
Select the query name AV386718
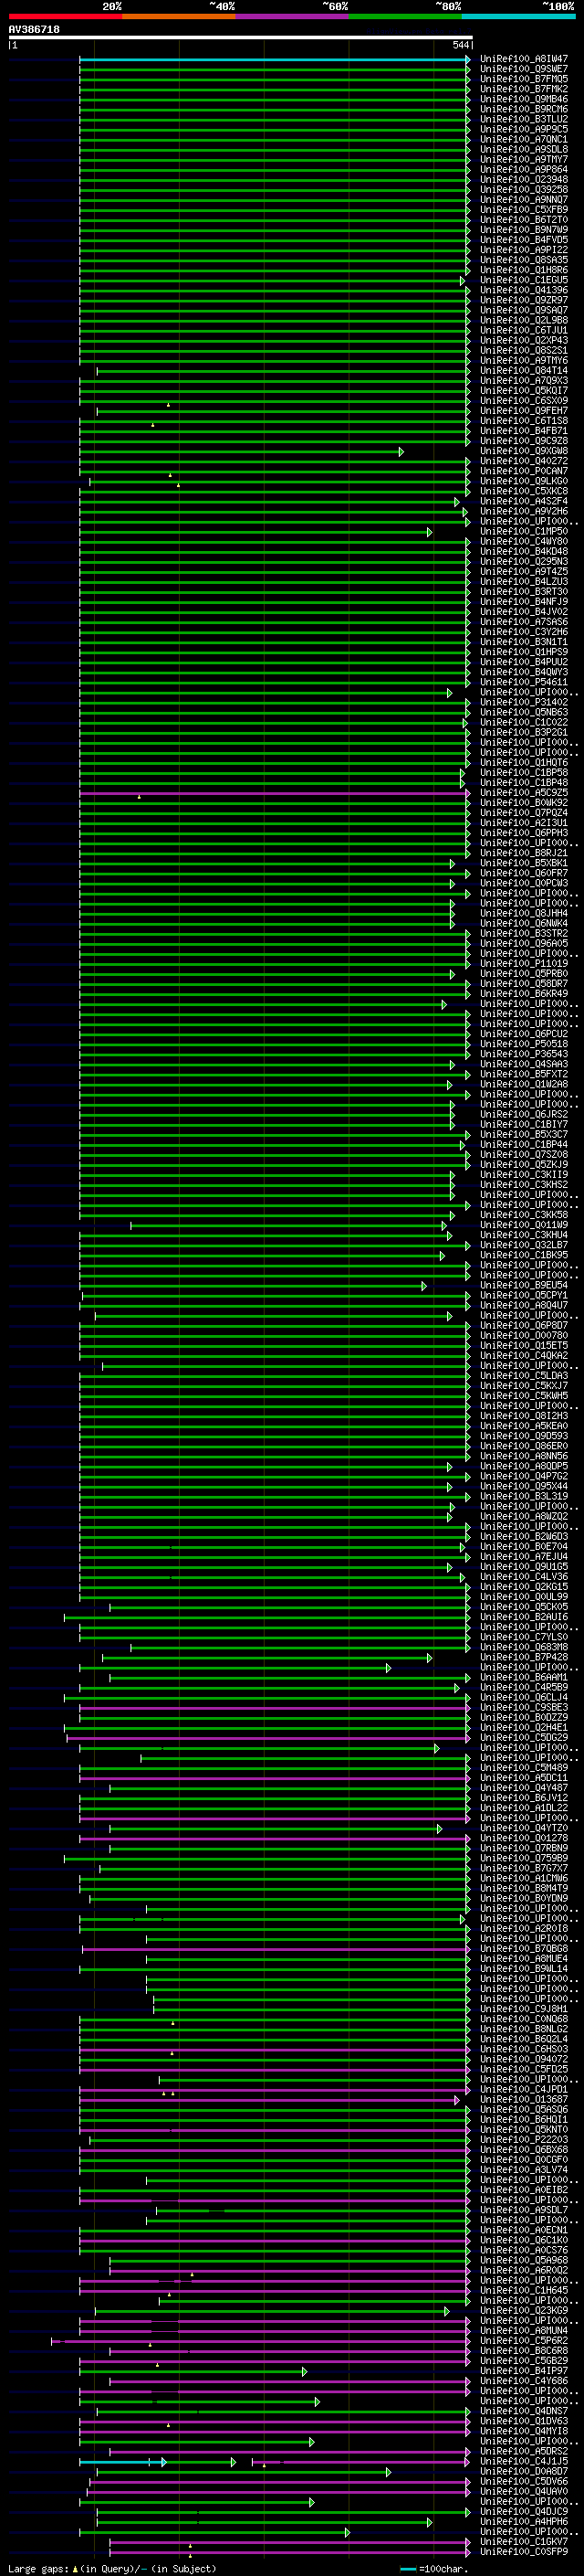[x=34, y=29]
